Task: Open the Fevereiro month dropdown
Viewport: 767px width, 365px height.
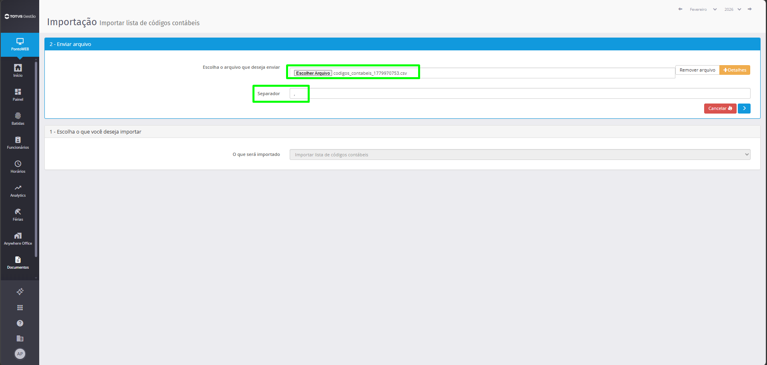Action: pos(703,9)
